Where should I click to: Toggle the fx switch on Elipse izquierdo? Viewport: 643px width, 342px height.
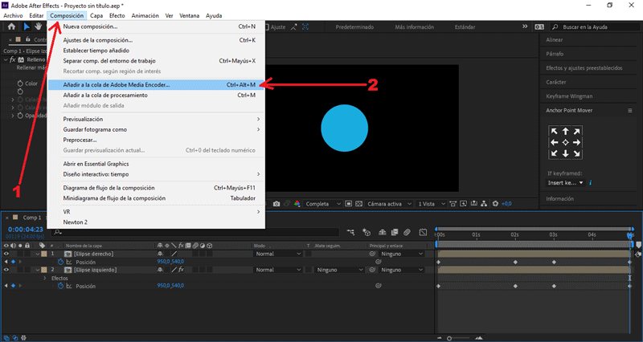click(181, 270)
